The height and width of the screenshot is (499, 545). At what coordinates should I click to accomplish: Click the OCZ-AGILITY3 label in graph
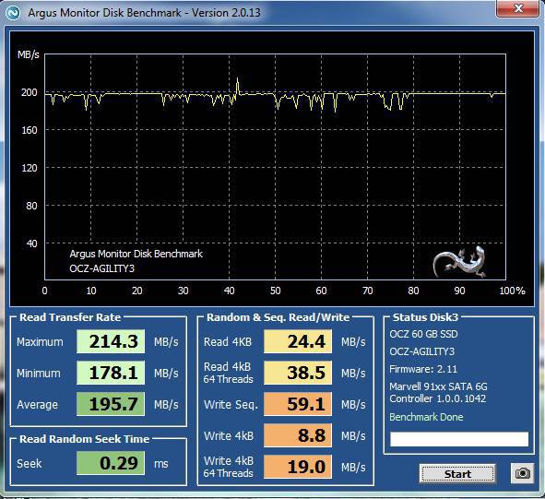coord(101,268)
